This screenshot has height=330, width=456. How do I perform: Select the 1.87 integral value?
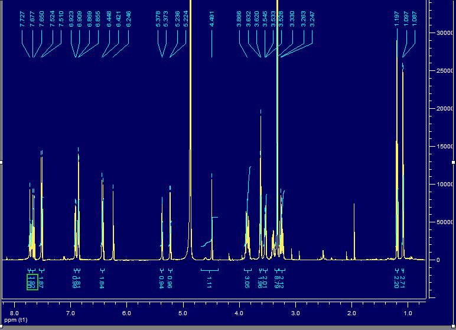[41, 282]
